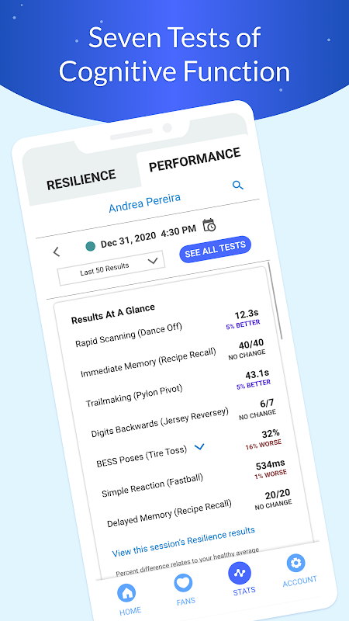Screen dimensions: 349x621
Task: Open the calendar clock date picker
Action: pyautogui.click(x=209, y=225)
